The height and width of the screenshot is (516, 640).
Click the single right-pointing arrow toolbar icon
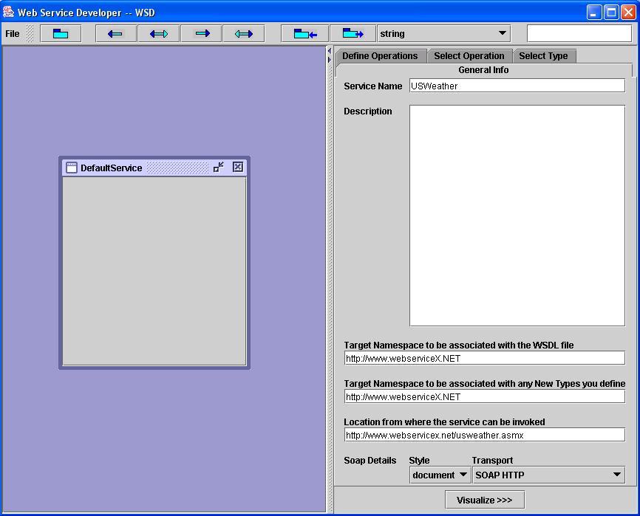tap(202, 34)
